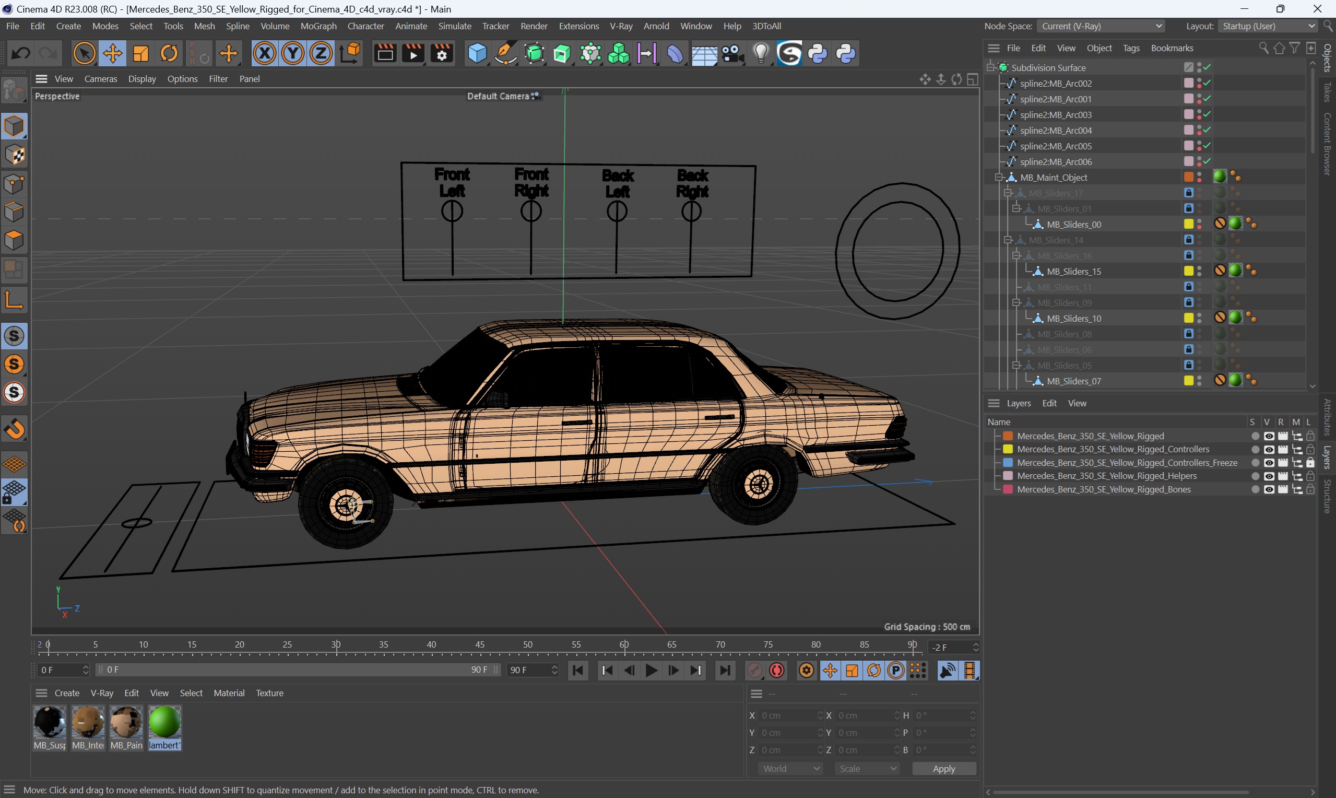
Task: Select the Live Selection tool
Action: pyautogui.click(x=84, y=53)
